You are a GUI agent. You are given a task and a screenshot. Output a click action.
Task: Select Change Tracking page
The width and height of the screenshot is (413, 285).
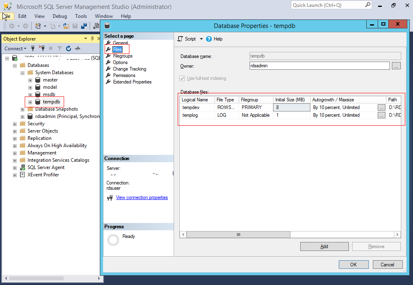[129, 69]
